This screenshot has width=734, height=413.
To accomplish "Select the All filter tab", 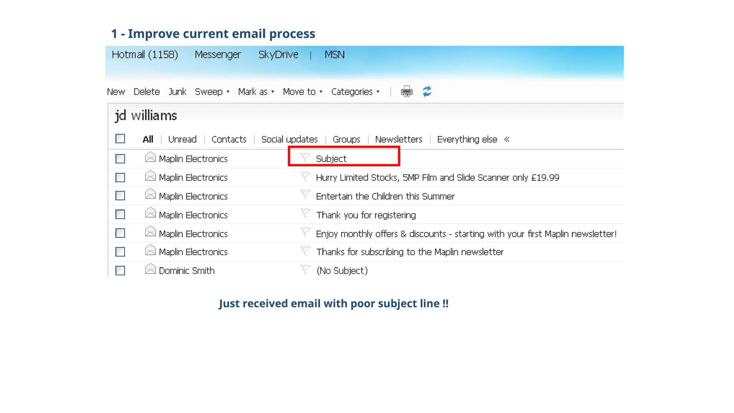I will [x=148, y=139].
